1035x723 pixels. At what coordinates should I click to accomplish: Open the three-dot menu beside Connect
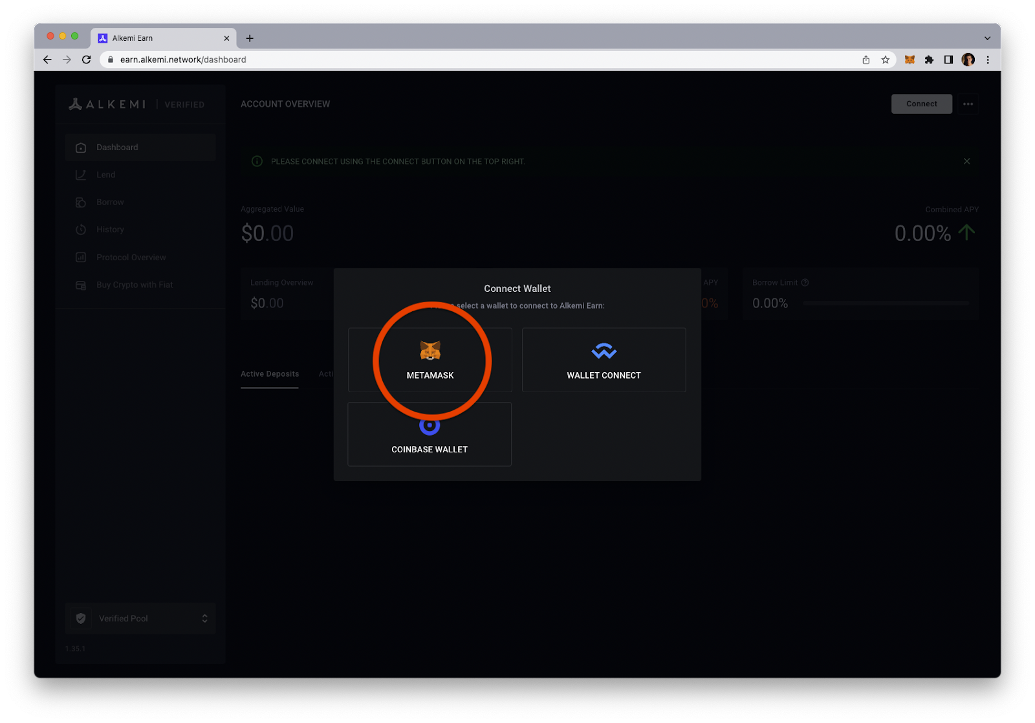coord(968,104)
